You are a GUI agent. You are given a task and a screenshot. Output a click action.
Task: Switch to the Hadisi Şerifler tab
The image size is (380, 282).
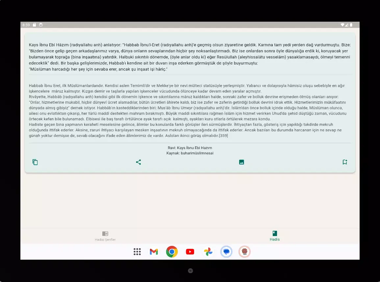(x=105, y=236)
